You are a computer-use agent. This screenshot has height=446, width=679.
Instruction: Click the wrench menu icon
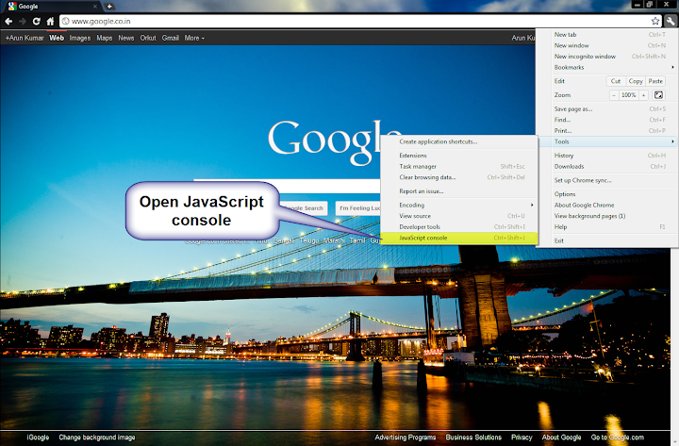pyautogui.click(x=671, y=21)
